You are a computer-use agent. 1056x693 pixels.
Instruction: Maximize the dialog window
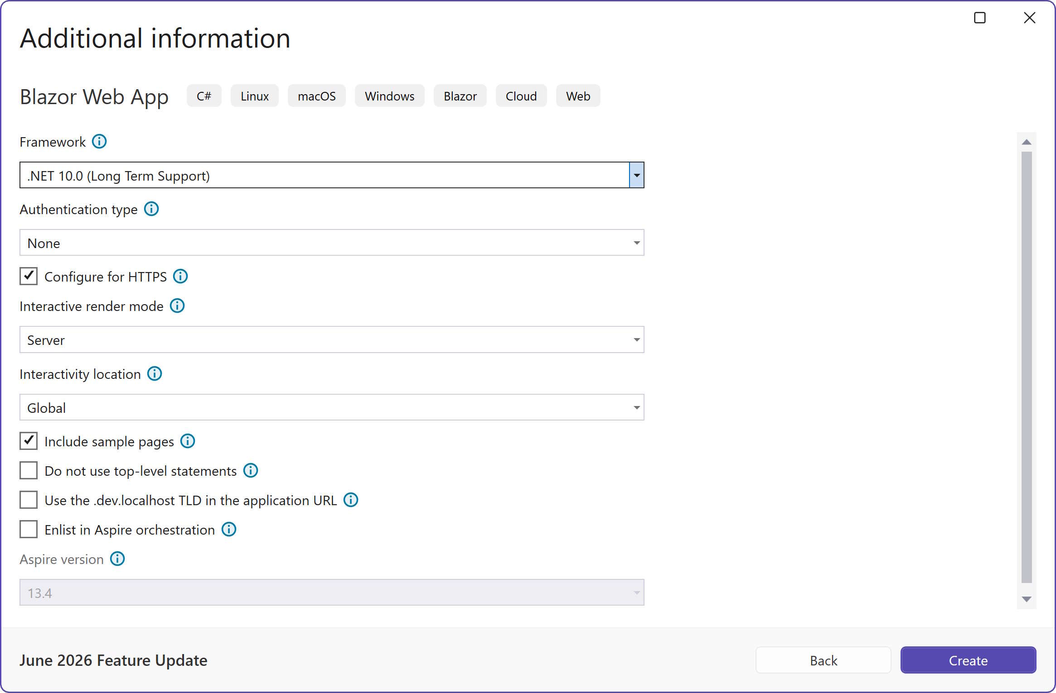point(980,18)
